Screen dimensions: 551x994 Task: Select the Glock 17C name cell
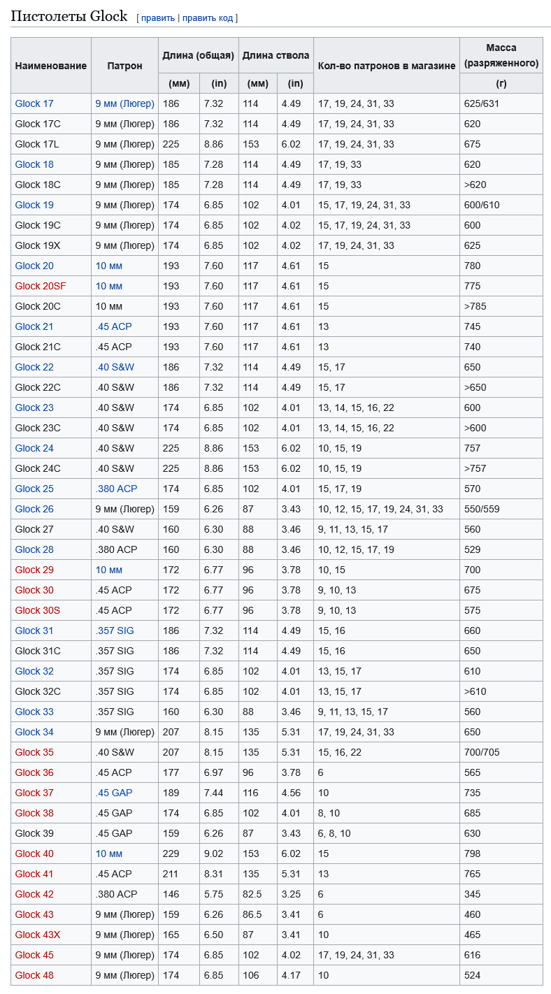[51, 124]
